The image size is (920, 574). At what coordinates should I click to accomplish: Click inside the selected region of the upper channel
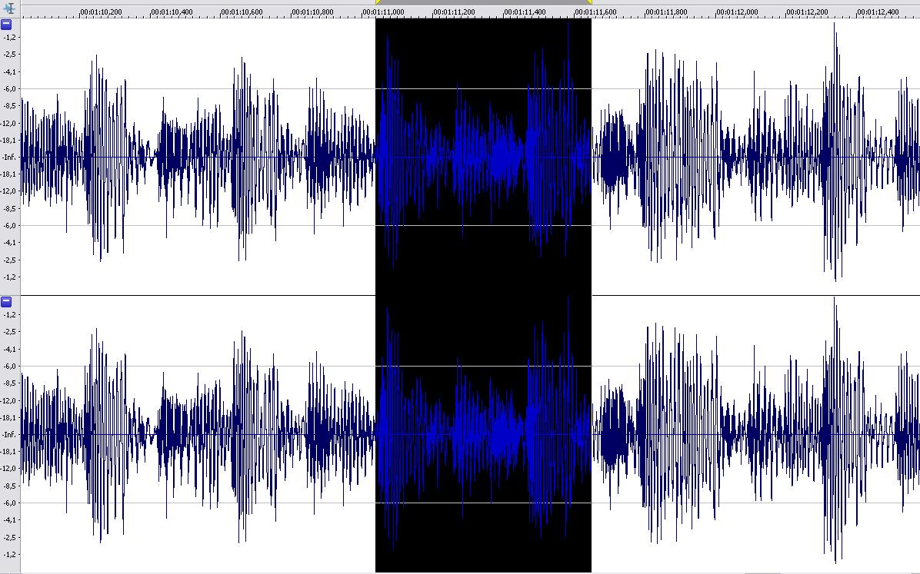484,157
